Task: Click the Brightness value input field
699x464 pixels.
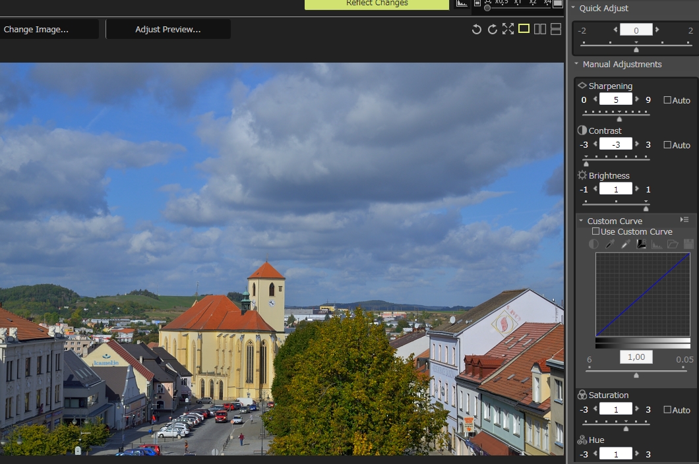Action: click(x=616, y=189)
